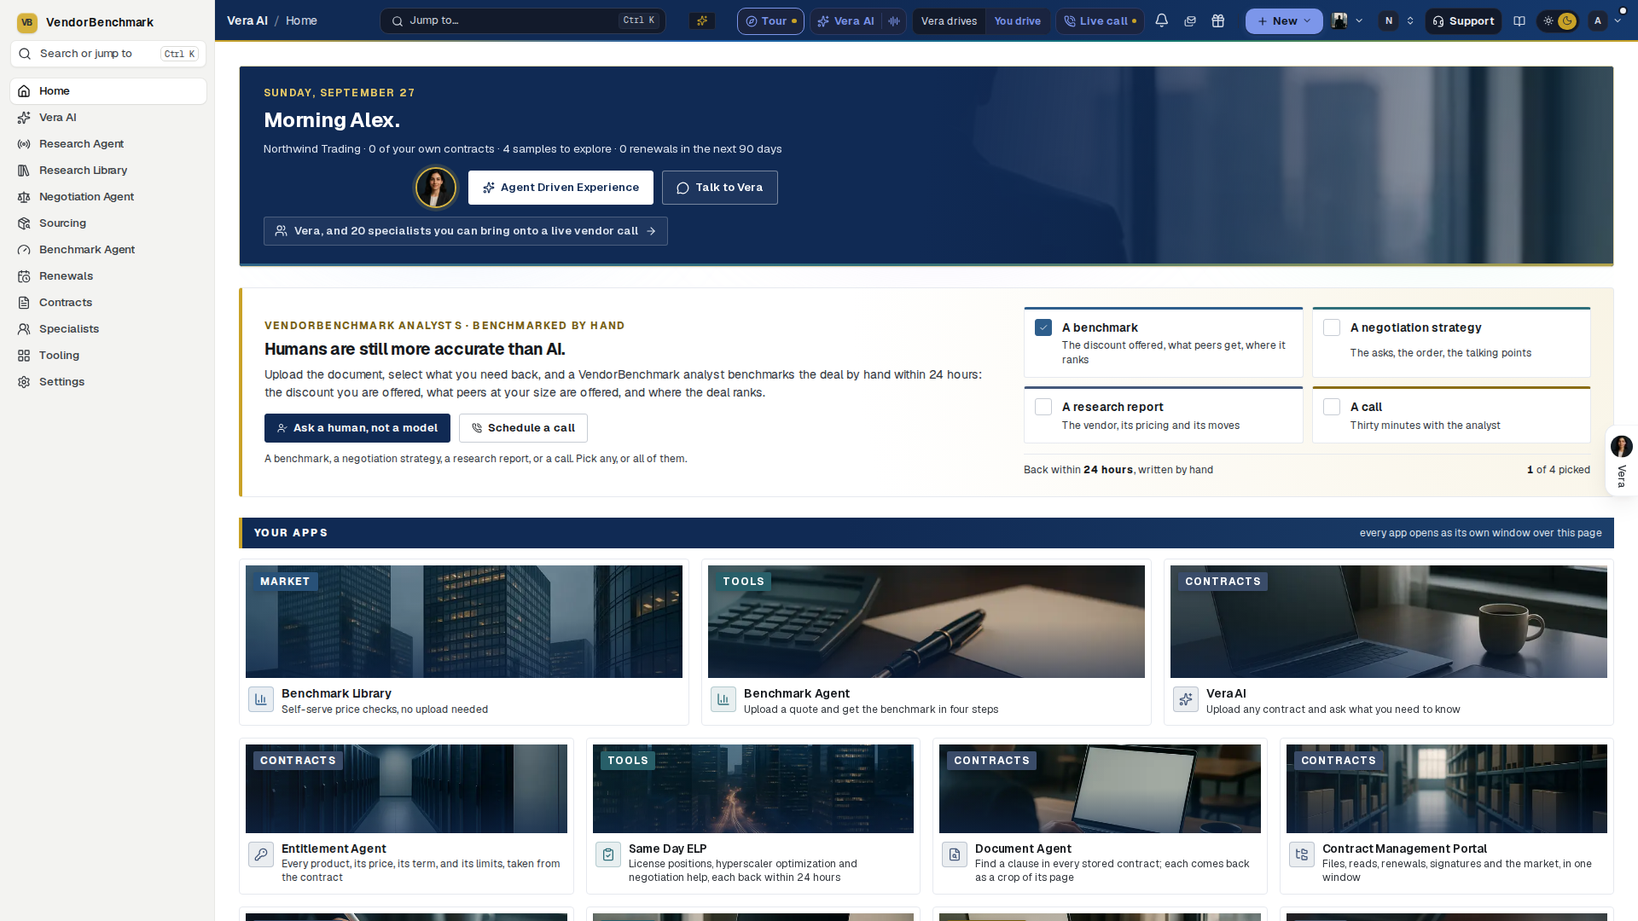This screenshot has height=921, width=1638.
Task: Check 'A negotiation strategy' option
Action: pyautogui.click(x=1332, y=327)
